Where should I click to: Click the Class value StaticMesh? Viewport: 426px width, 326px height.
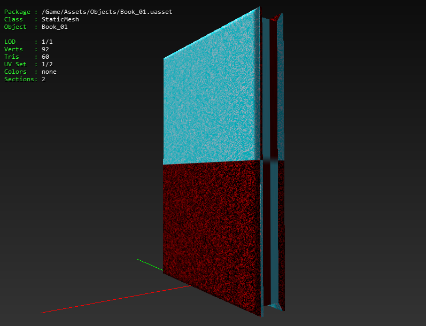[x=60, y=19]
